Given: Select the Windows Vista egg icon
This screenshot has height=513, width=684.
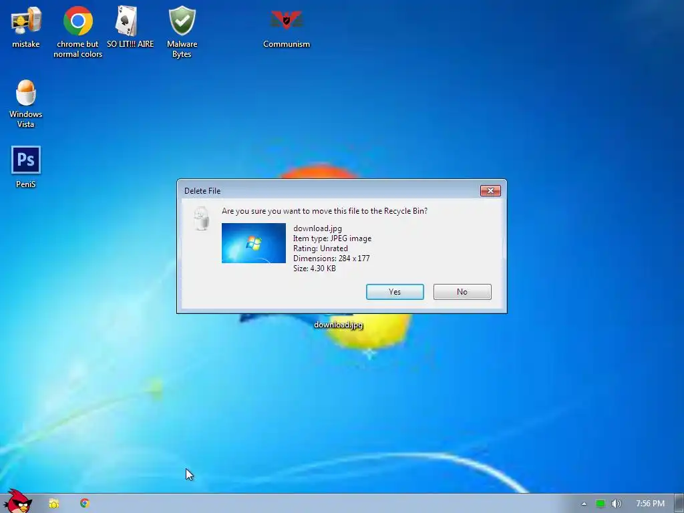Looking at the screenshot, I should click(26, 104).
